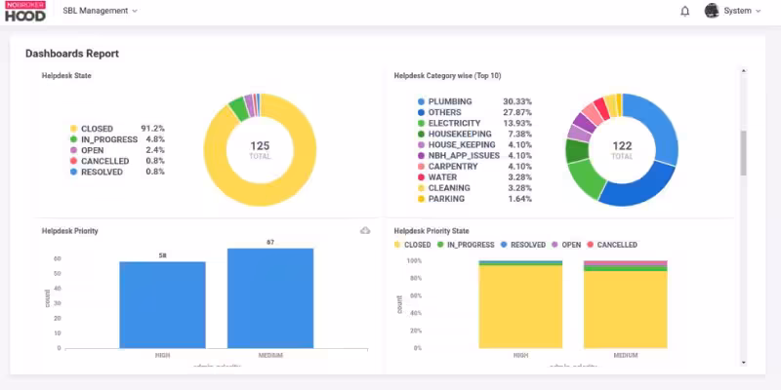The height and width of the screenshot is (390, 781).
Task: Toggle NBH_APP_ISSUES legend entry
Action: tap(459, 156)
